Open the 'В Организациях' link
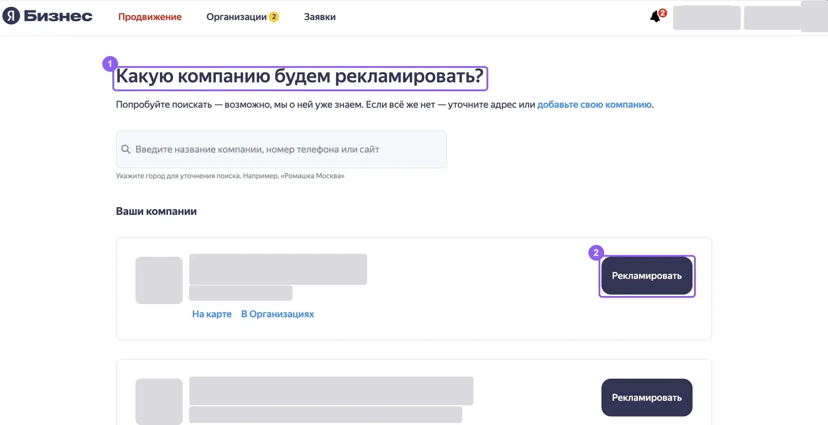Image resolution: width=828 pixels, height=425 pixels. 277,314
